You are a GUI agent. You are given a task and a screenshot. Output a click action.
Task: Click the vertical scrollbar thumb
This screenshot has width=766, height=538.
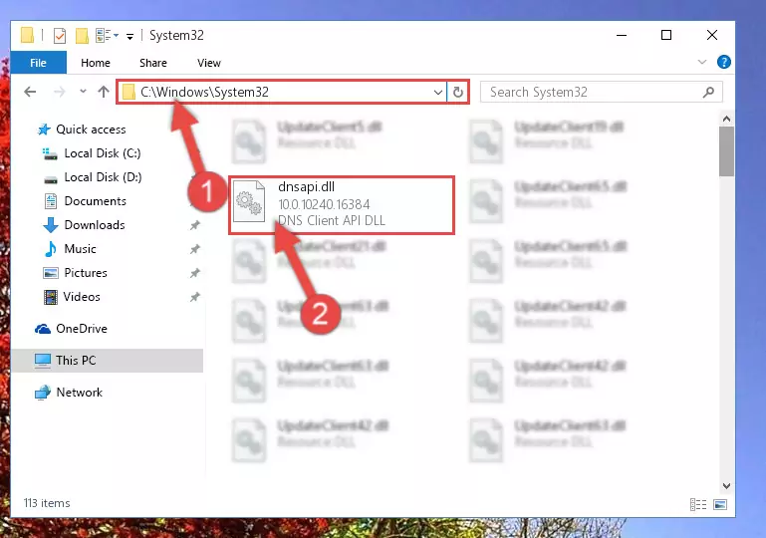(x=726, y=151)
